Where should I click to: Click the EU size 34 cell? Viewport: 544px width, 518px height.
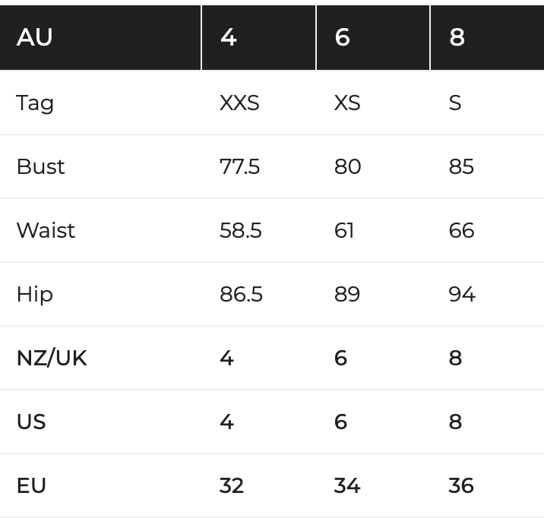point(347,486)
